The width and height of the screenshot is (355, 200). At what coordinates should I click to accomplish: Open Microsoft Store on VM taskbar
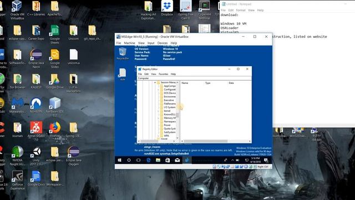click(x=168, y=160)
